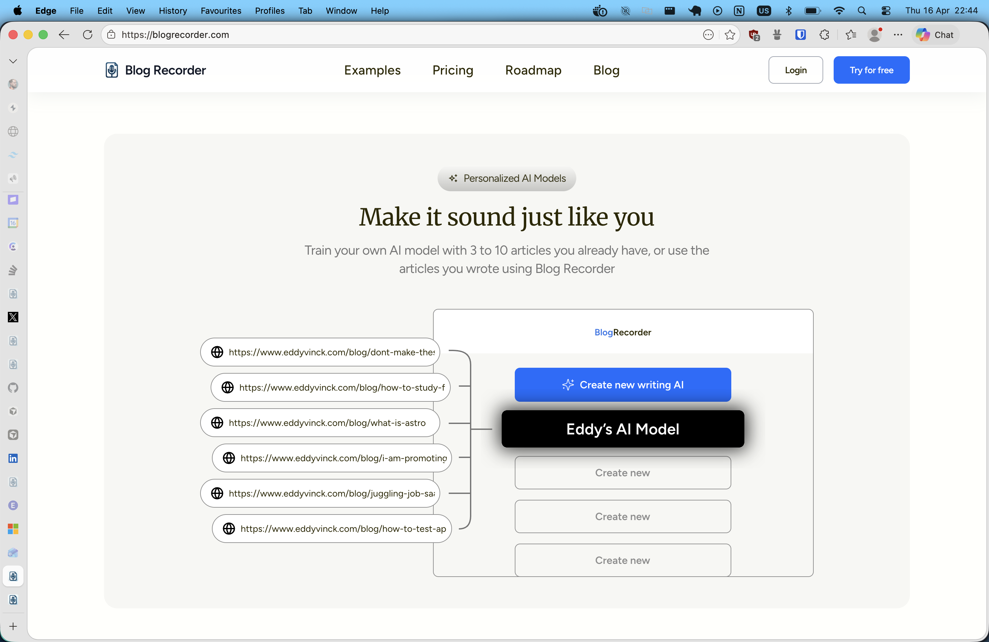
Task: Click the Try for free button
Action: 871,70
